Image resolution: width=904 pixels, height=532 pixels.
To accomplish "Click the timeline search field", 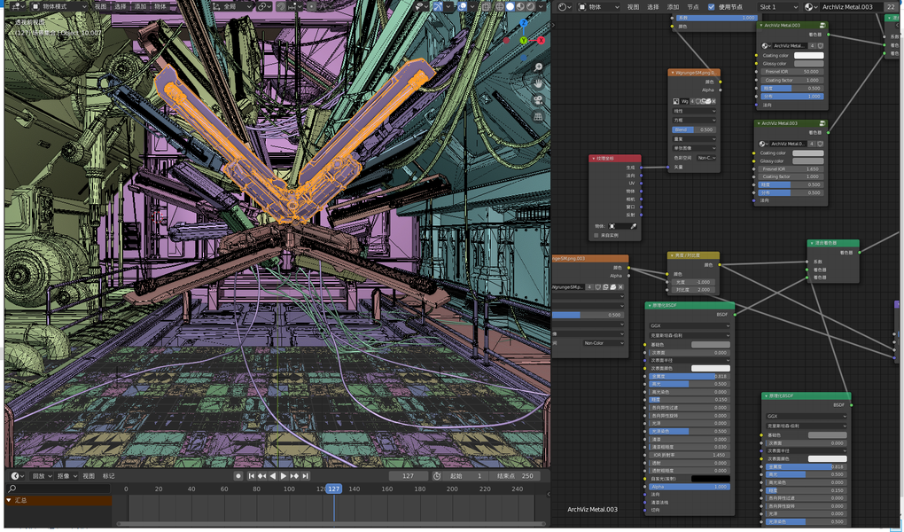I will (x=58, y=489).
